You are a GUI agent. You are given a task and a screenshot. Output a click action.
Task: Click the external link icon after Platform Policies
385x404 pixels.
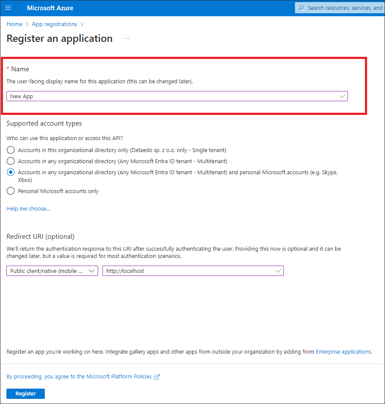tap(157, 377)
